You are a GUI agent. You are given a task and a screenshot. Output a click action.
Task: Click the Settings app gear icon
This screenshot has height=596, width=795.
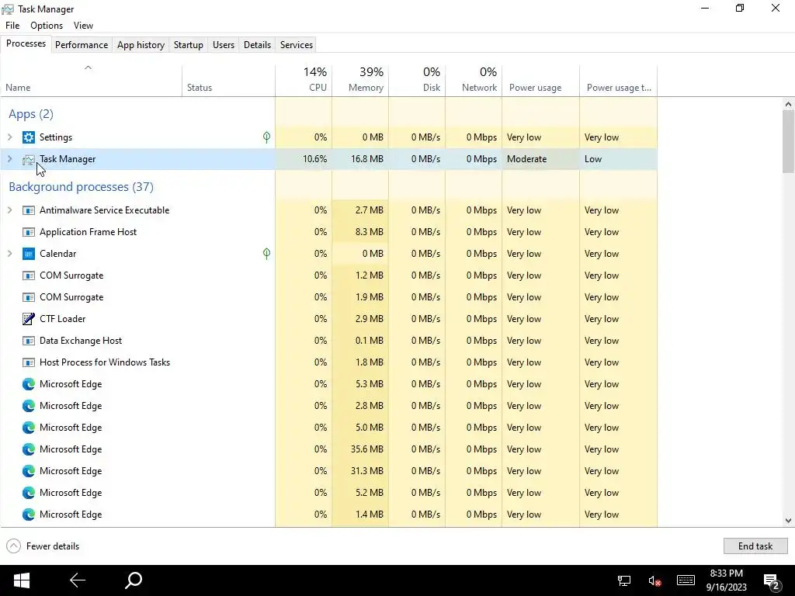click(x=29, y=137)
